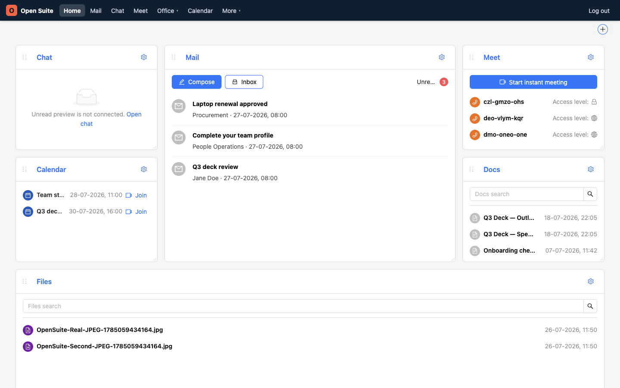Open OpenSuite-Second-JPEG-1785059434164.jpg
This screenshot has width=620, height=388.
click(x=105, y=346)
